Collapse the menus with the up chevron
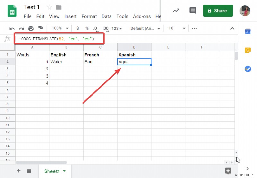This screenshot has width=257, height=178. 232,28
